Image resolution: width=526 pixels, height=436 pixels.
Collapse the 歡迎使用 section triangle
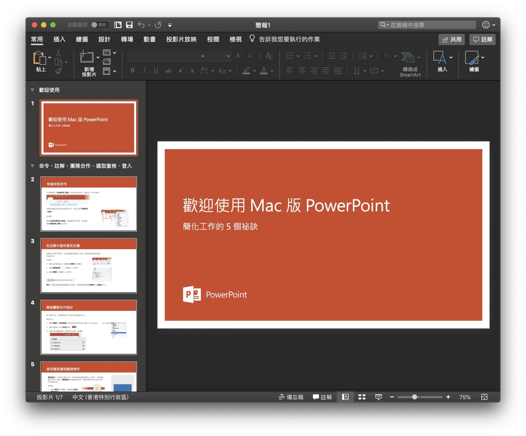tap(33, 90)
